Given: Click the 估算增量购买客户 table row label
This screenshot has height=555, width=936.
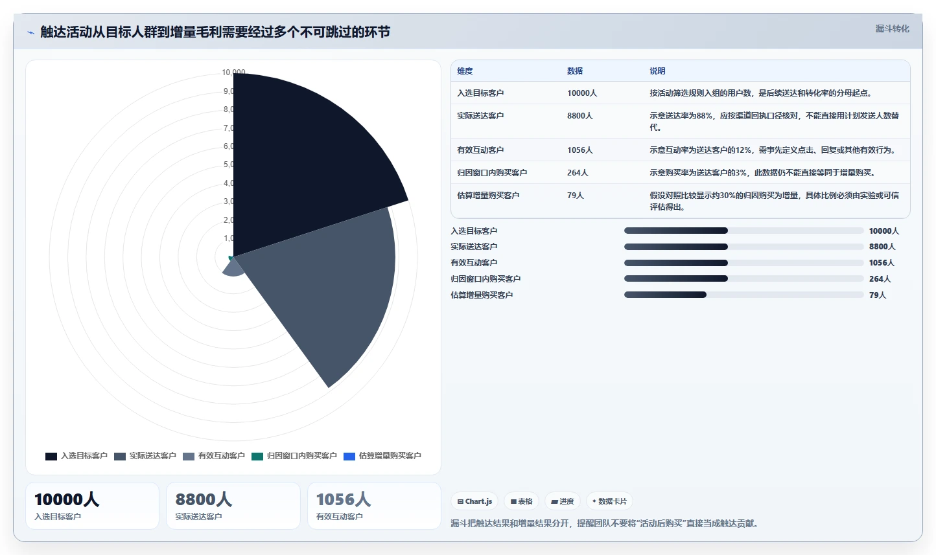Looking at the screenshot, I should [488, 196].
